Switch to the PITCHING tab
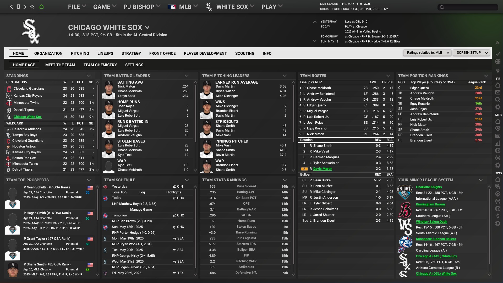Screen dimensions: 503x283 click(80, 53)
